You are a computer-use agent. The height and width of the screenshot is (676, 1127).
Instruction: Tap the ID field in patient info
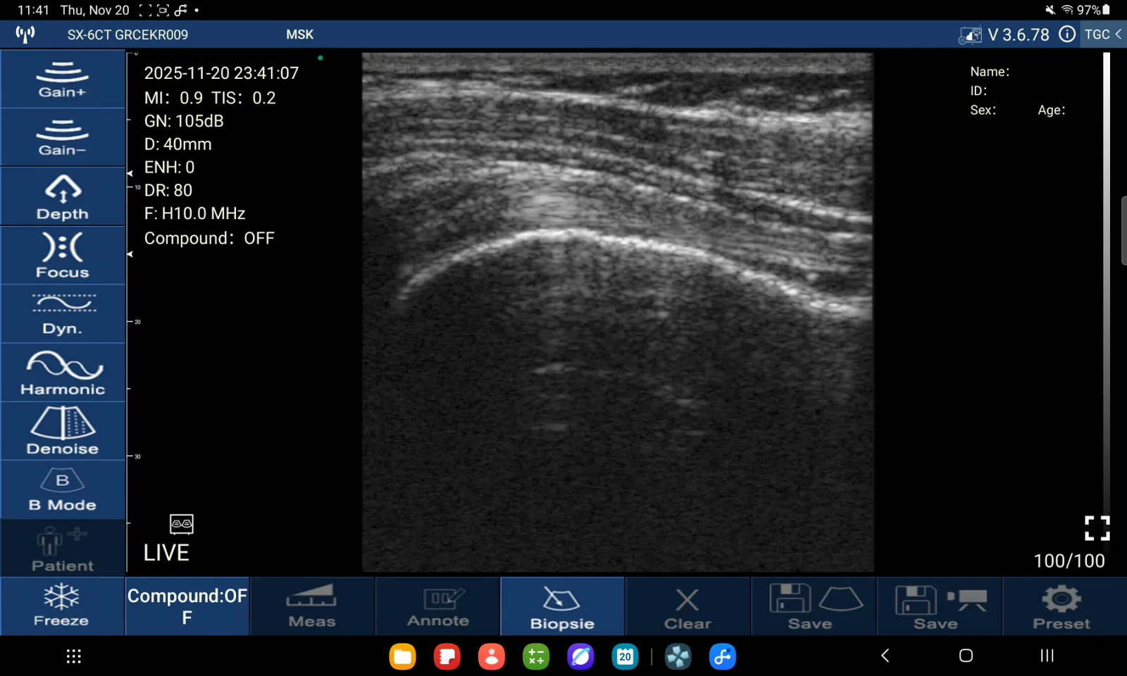tap(978, 91)
